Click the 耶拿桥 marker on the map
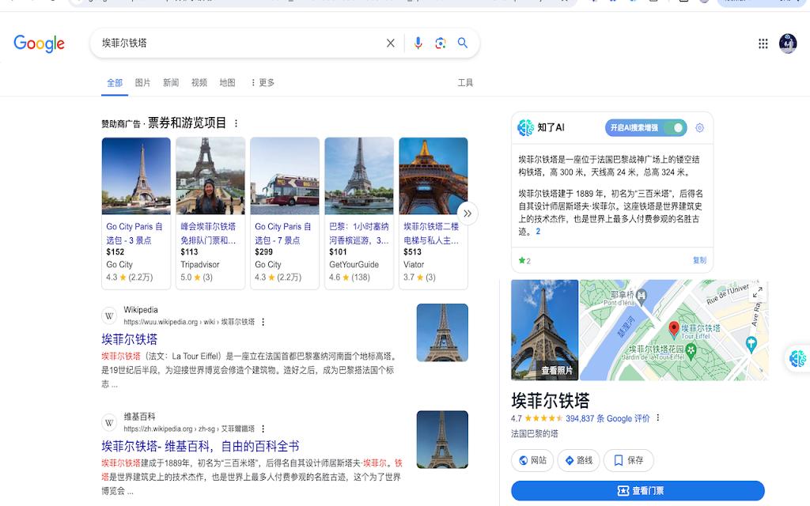 (641, 296)
